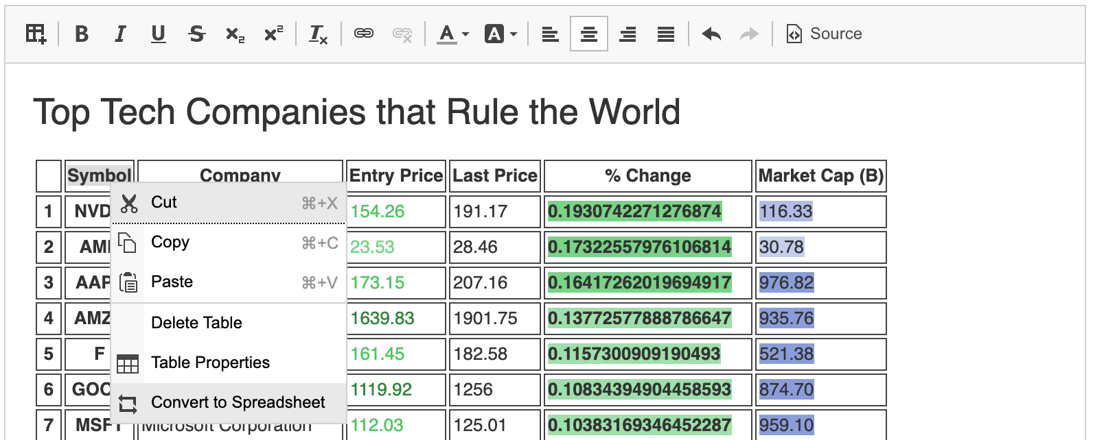
Task: Apply superscript formatting
Action: [274, 34]
